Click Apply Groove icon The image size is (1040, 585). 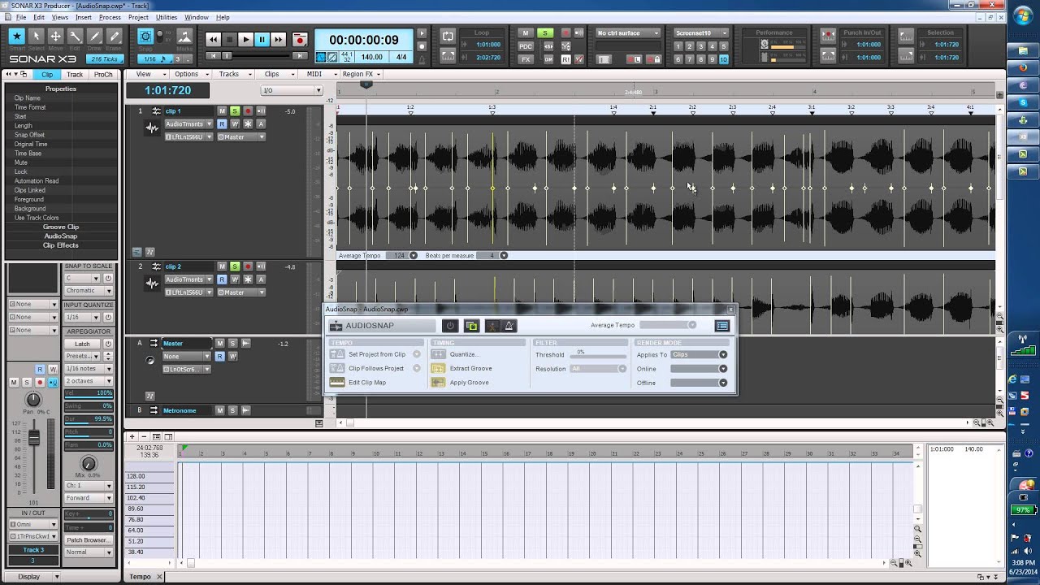(439, 383)
